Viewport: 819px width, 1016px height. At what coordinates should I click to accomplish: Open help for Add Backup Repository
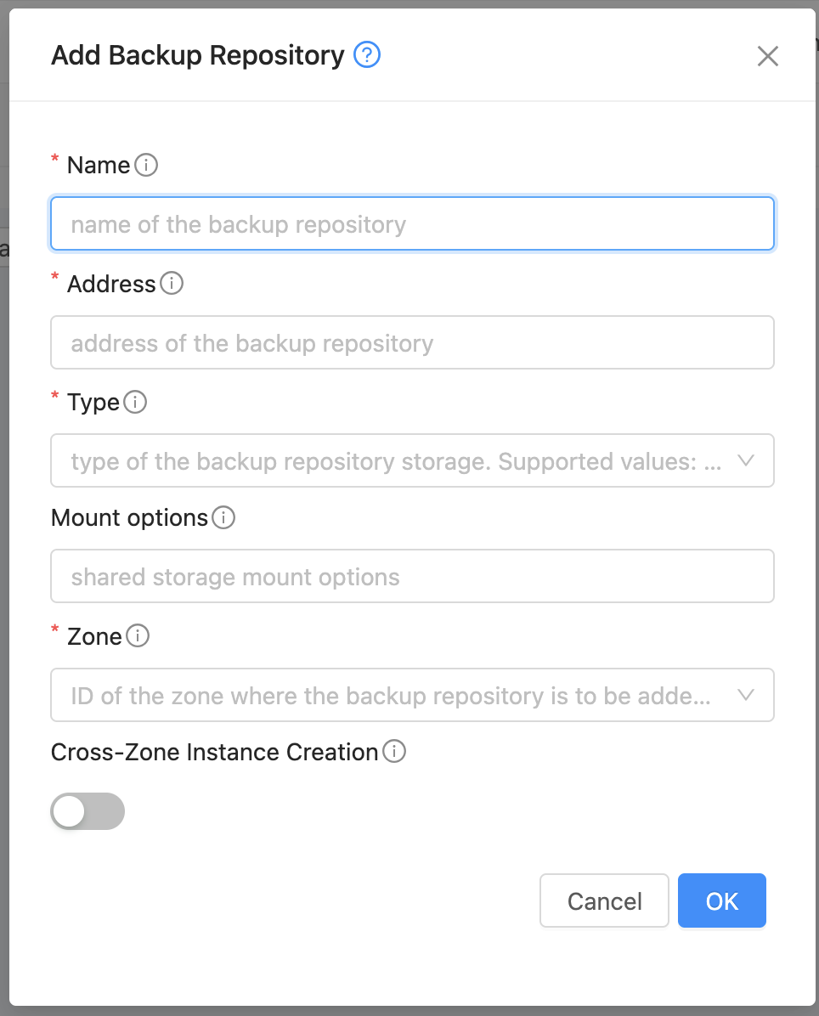pyautogui.click(x=367, y=54)
